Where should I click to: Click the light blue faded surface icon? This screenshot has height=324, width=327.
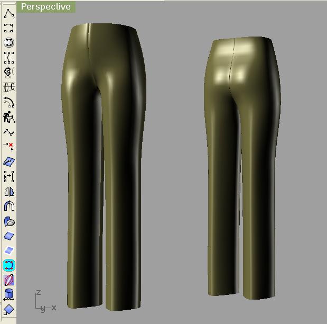tap(9, 250)
